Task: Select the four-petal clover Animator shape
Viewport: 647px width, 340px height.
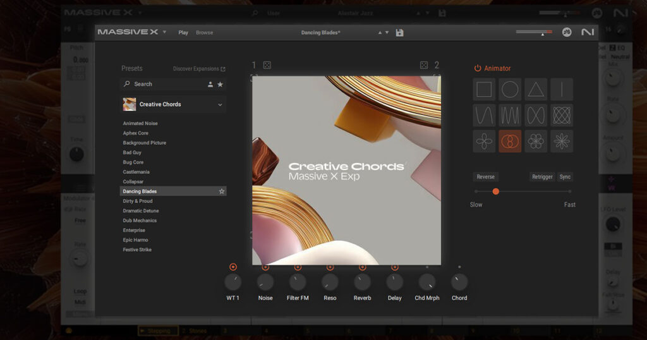Action: pyautogui.click(x=484, y=141)
